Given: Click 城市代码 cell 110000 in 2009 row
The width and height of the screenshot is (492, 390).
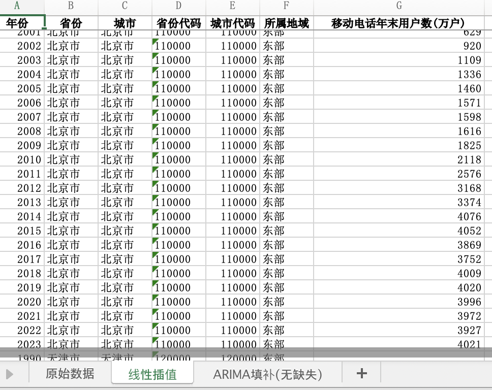Looking at the screenshot, I should 232,145.
